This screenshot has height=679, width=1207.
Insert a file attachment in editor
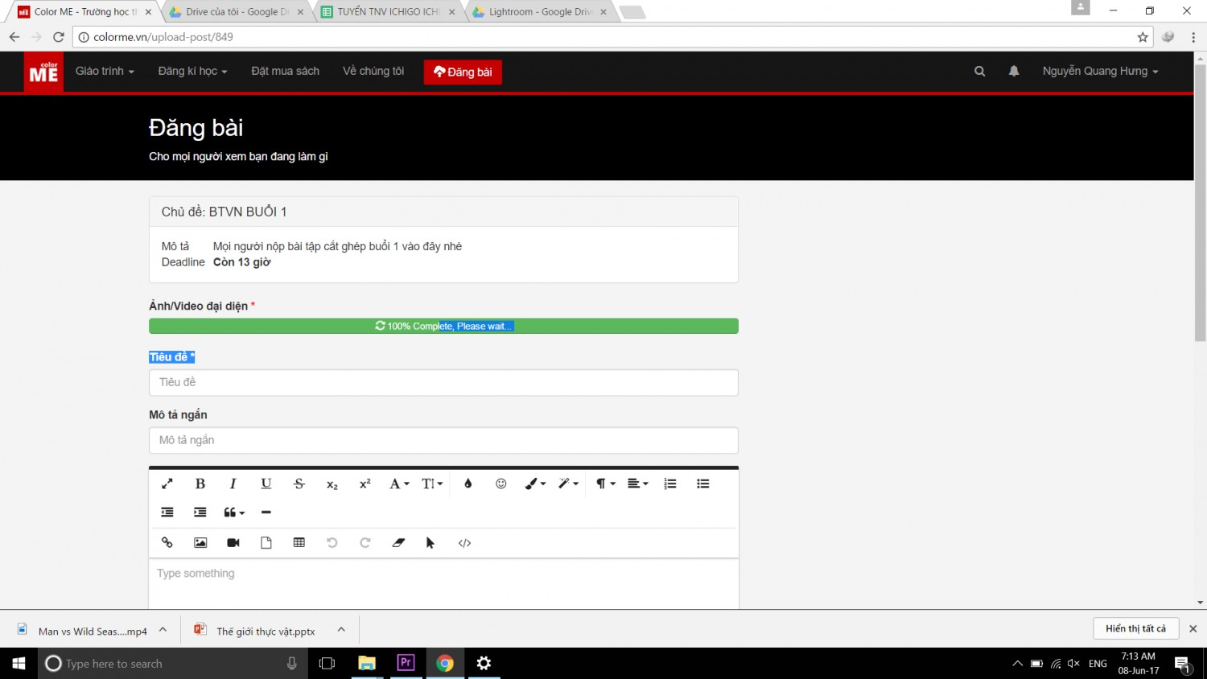(266, 543)
